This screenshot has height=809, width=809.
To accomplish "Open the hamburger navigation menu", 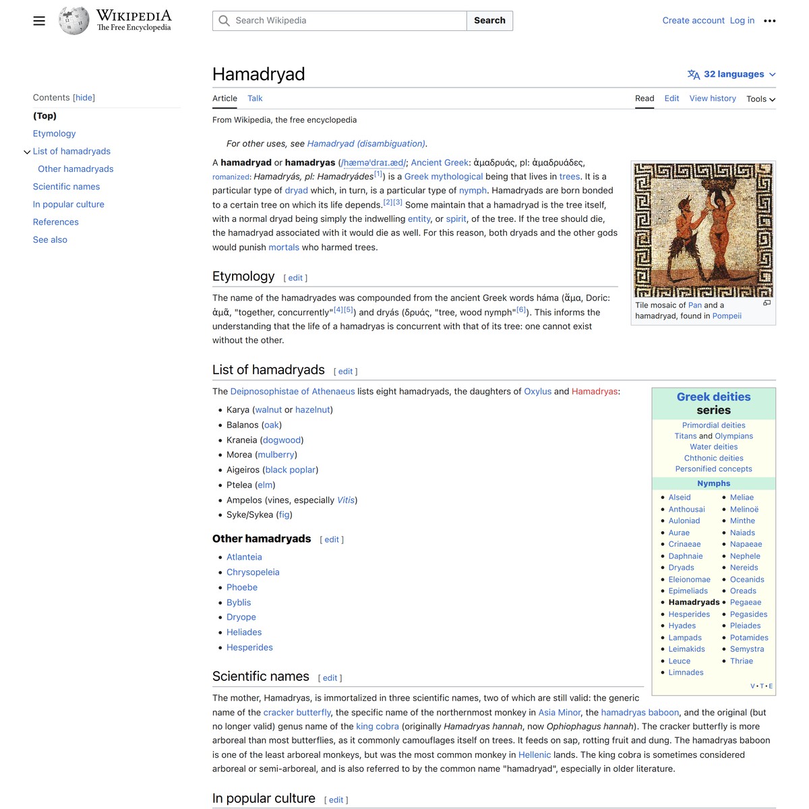I will [38, 20].
